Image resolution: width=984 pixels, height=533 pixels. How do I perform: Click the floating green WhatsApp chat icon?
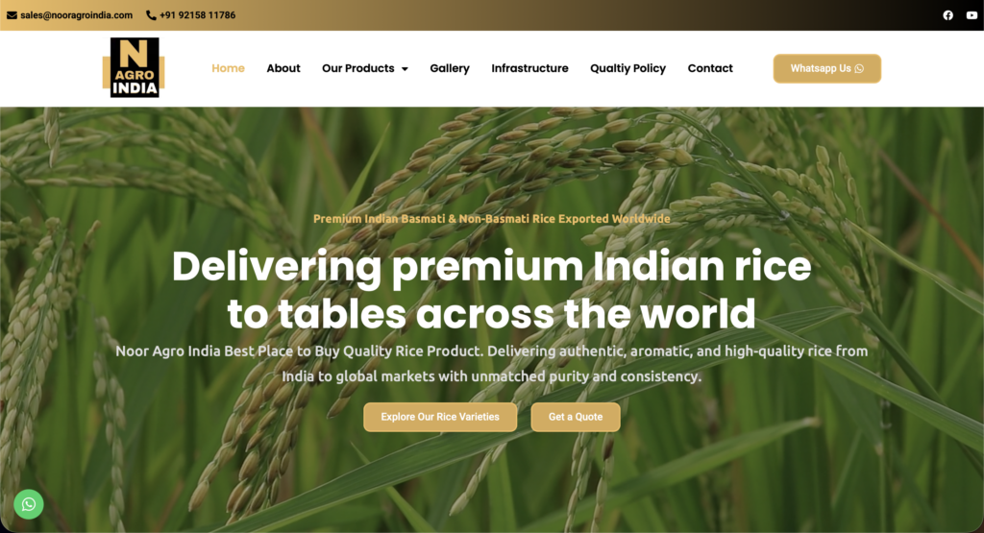tap(29, 504)
